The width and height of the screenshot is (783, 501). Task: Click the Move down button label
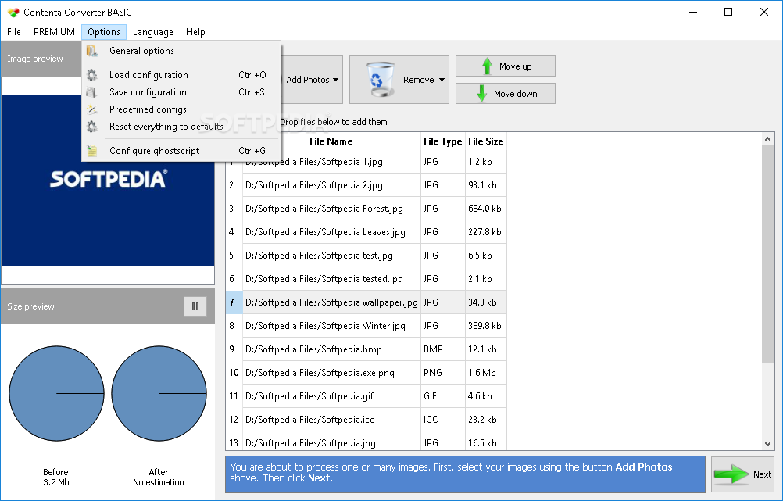coord(515,94)
